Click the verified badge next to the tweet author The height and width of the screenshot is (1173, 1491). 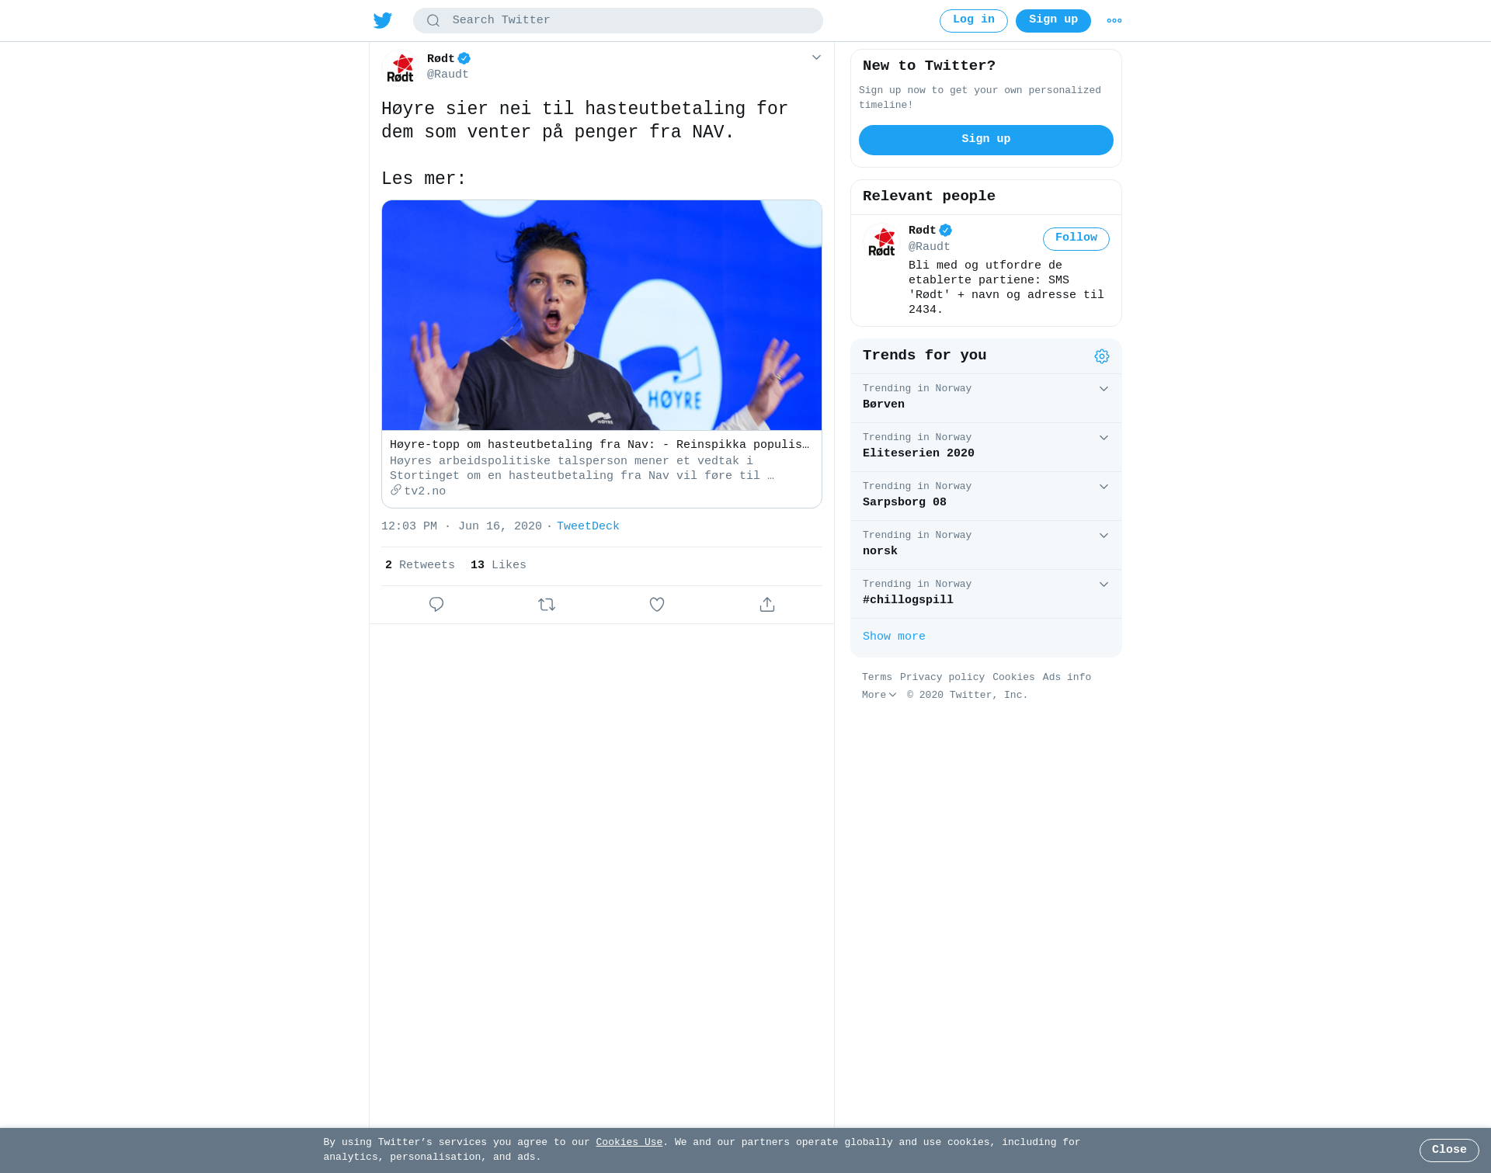(x=464, y=58)
